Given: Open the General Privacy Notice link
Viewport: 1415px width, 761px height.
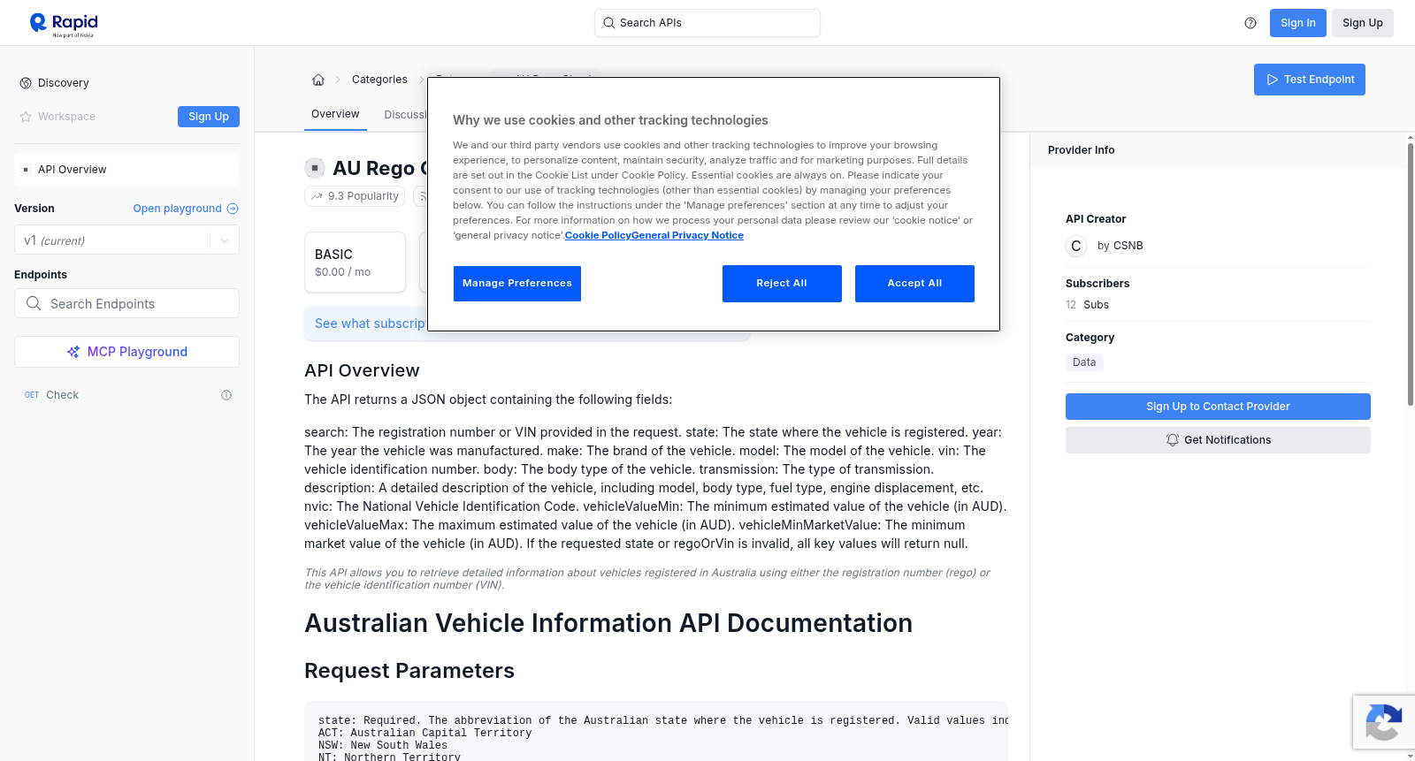Looking at the screenshot, I should tap(687, 235).
